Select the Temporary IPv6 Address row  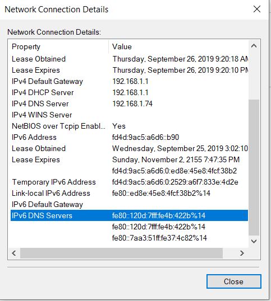pyautogui.click(x=130, y=182)
